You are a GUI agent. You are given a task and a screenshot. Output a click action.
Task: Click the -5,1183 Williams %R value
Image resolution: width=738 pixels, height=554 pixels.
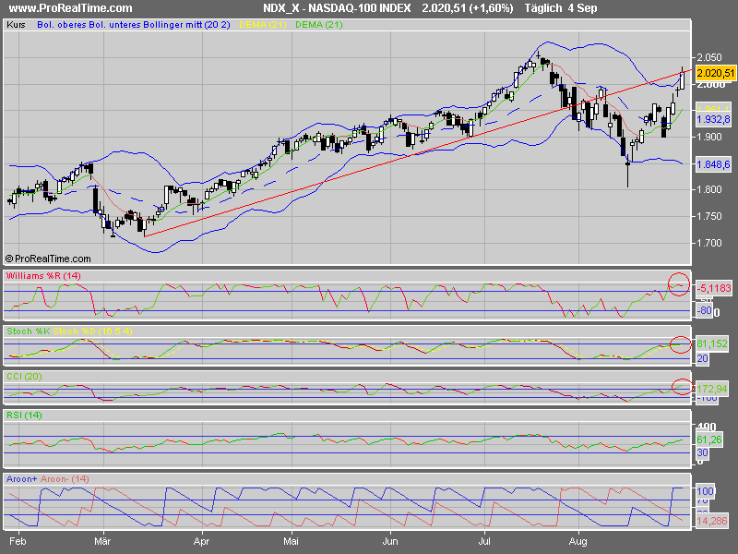(714, 288)
